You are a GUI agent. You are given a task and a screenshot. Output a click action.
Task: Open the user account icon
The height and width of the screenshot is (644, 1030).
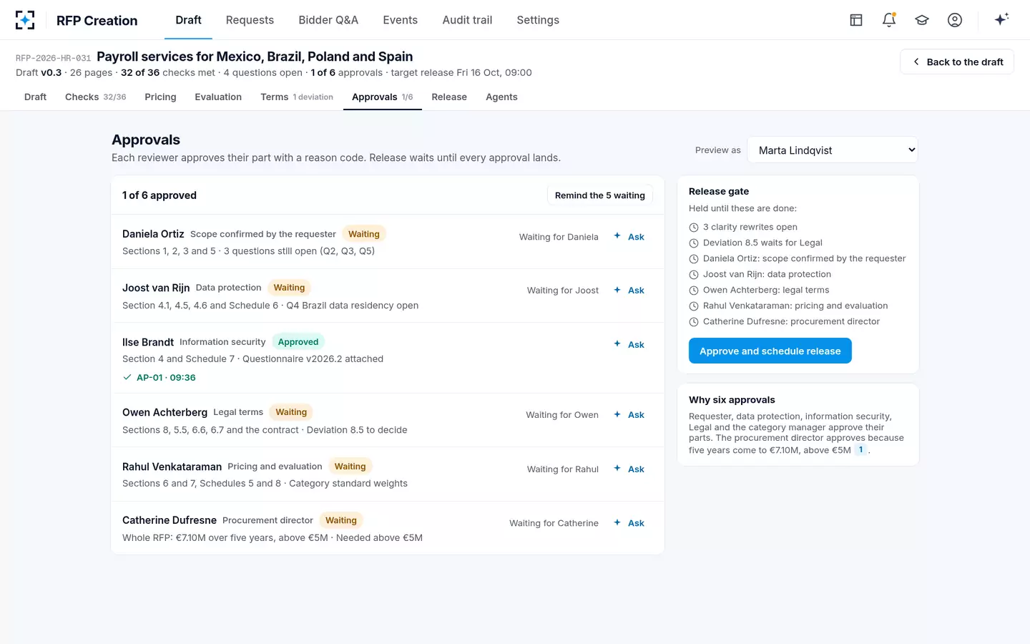pos(955,20)
